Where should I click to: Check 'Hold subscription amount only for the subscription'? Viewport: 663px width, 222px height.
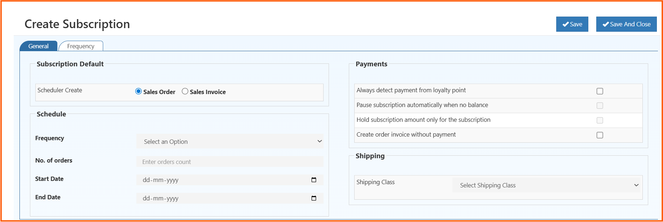(600, 120)
